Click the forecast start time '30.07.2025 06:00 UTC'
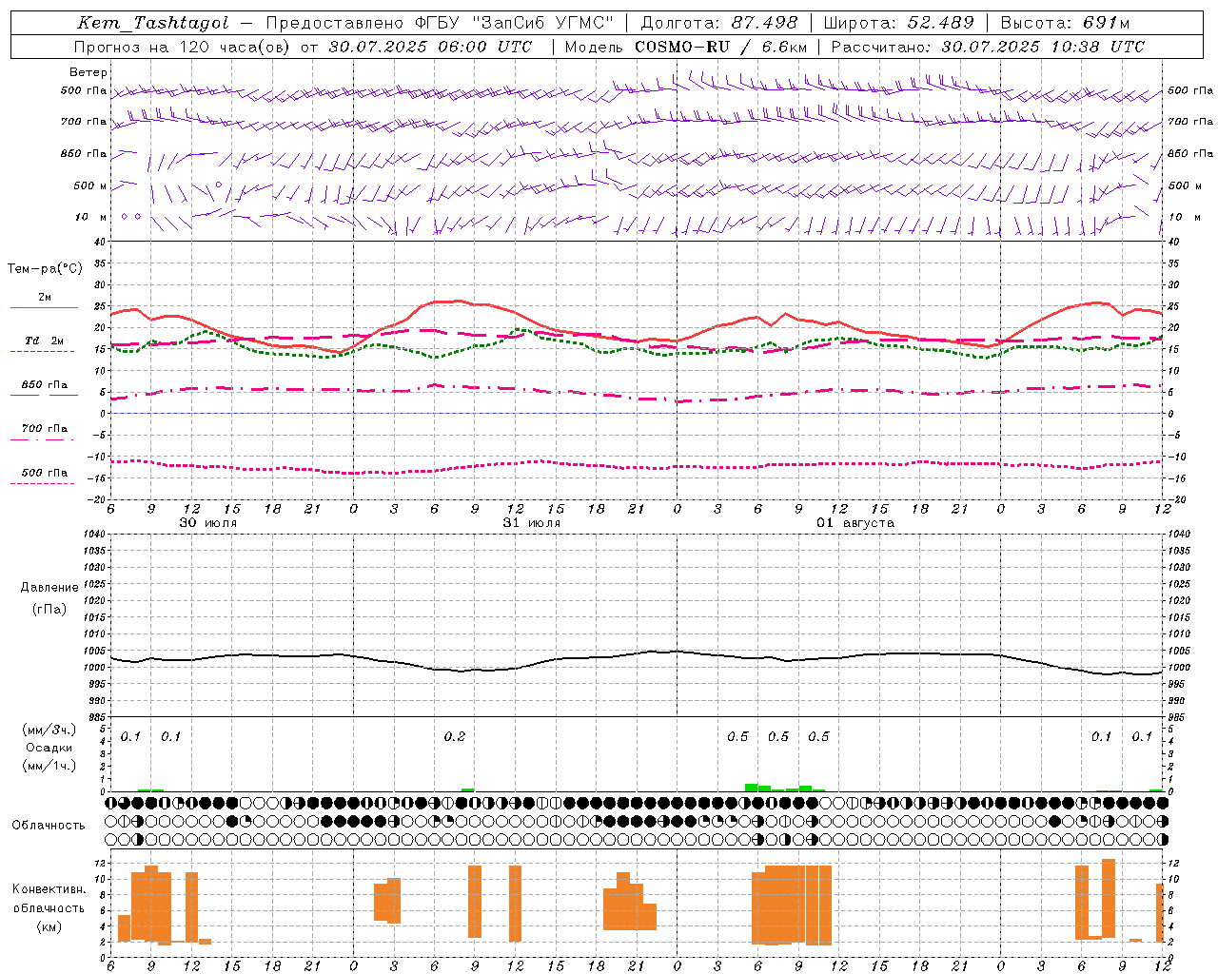This screenshot has height=974, width=1218. pyautogui.click(x=431, y=47)
